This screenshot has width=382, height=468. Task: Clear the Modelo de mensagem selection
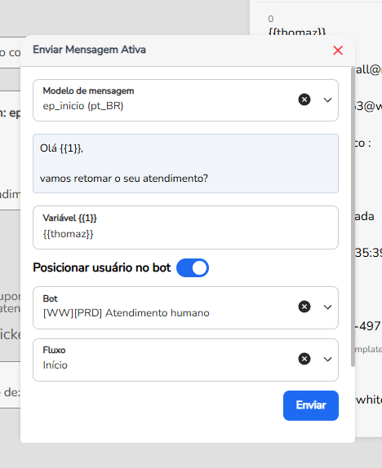(304, 99)
